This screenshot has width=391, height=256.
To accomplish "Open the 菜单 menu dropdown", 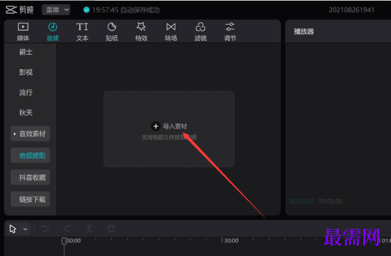I will pyautogui.click(x=56, y=10).
